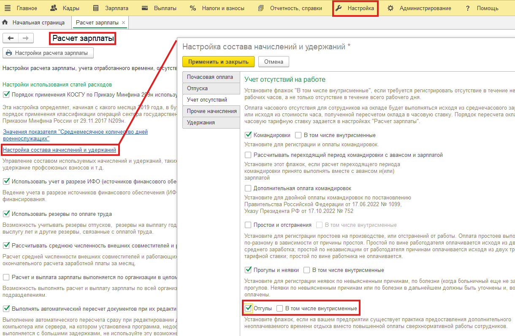
Task: Toggle Прогулы и неявки checkbox
Action: coord(248,270)
